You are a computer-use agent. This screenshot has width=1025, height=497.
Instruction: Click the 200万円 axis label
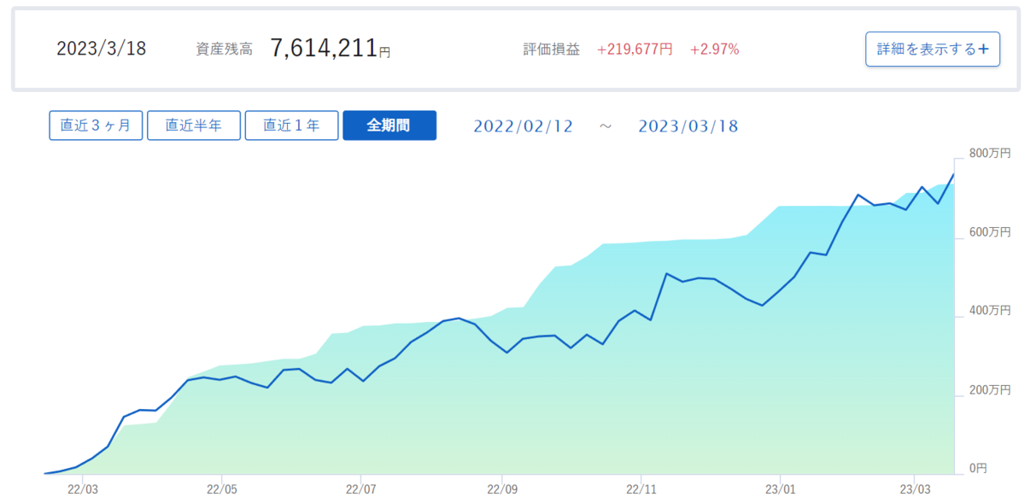tap(989, 390)
